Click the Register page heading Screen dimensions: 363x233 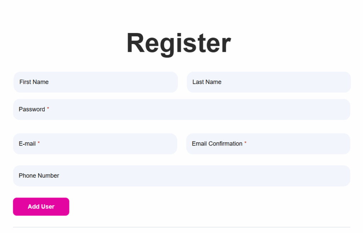tap(179, 44)
